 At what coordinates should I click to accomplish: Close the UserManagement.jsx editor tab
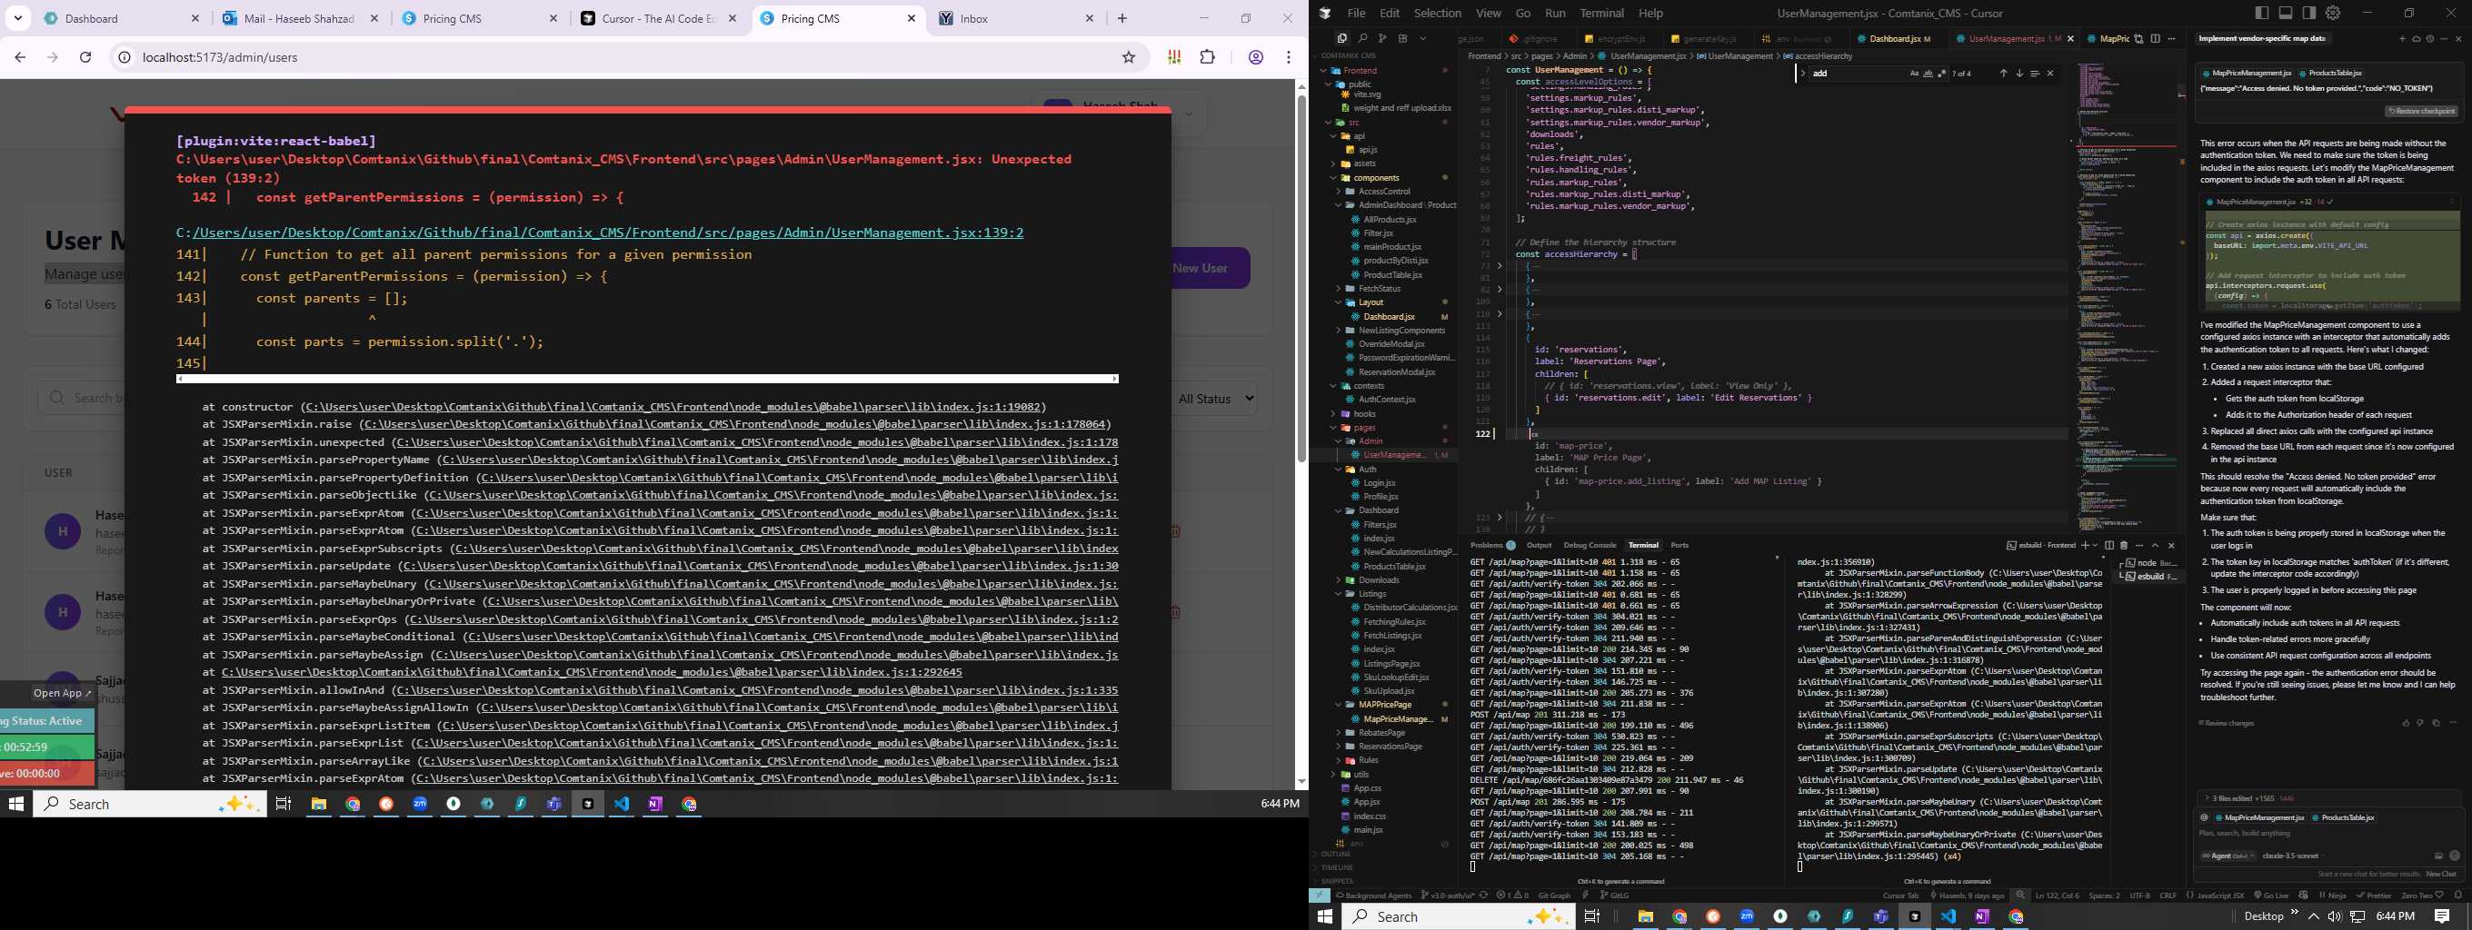click(x=2070, y=38)
